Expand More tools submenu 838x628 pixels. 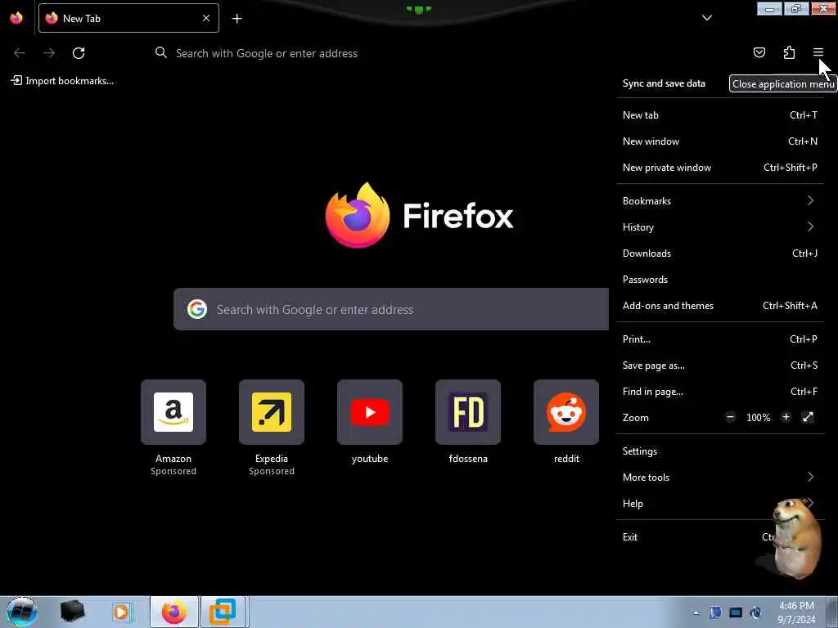720,478
